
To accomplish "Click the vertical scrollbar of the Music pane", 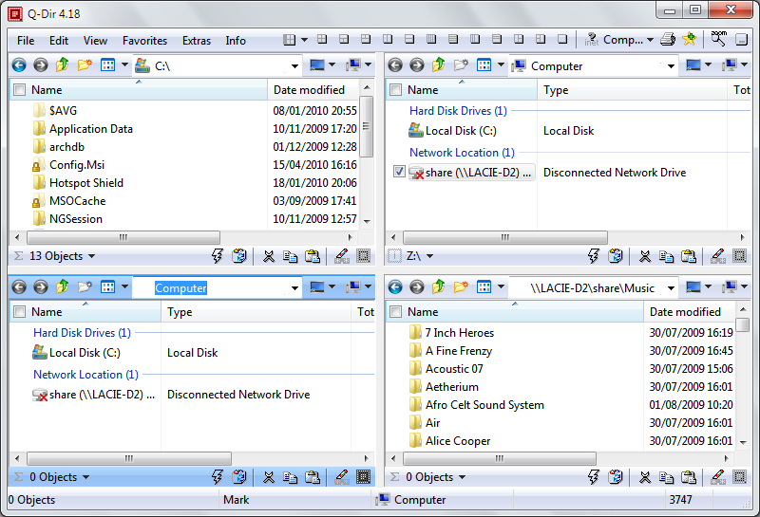I will (742, 389).
